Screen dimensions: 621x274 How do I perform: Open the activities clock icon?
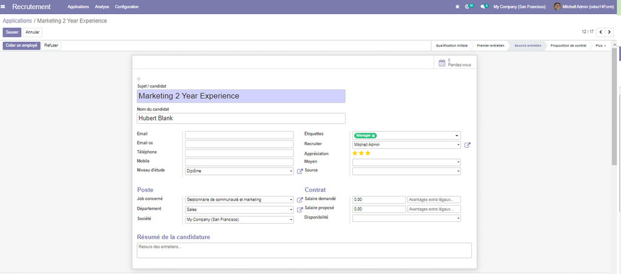point(468,7)
